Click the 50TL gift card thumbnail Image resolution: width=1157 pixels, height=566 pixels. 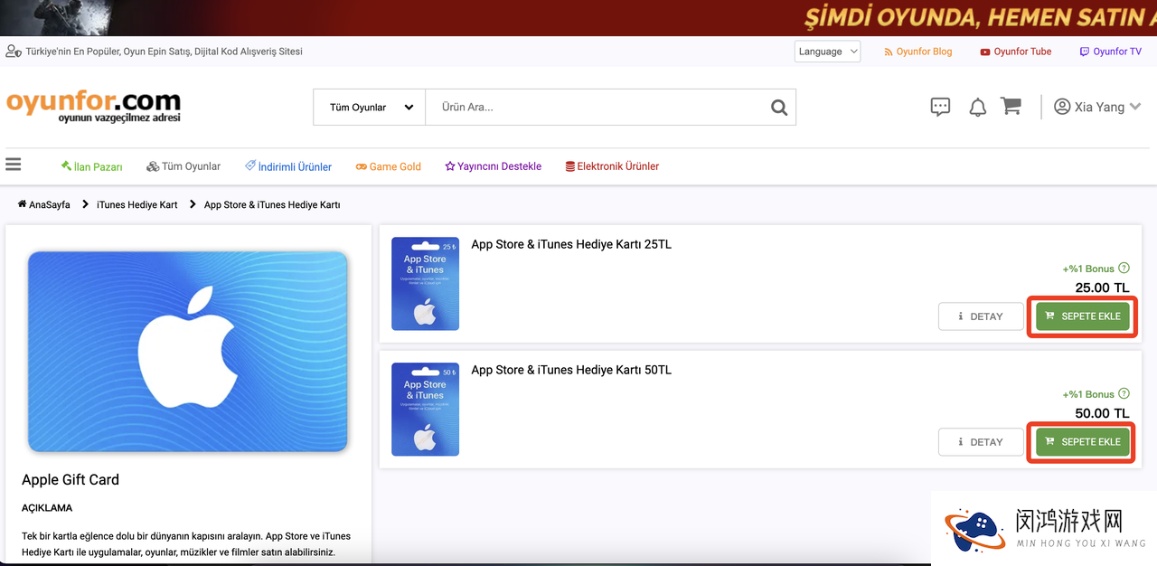(x=425, y=410)
